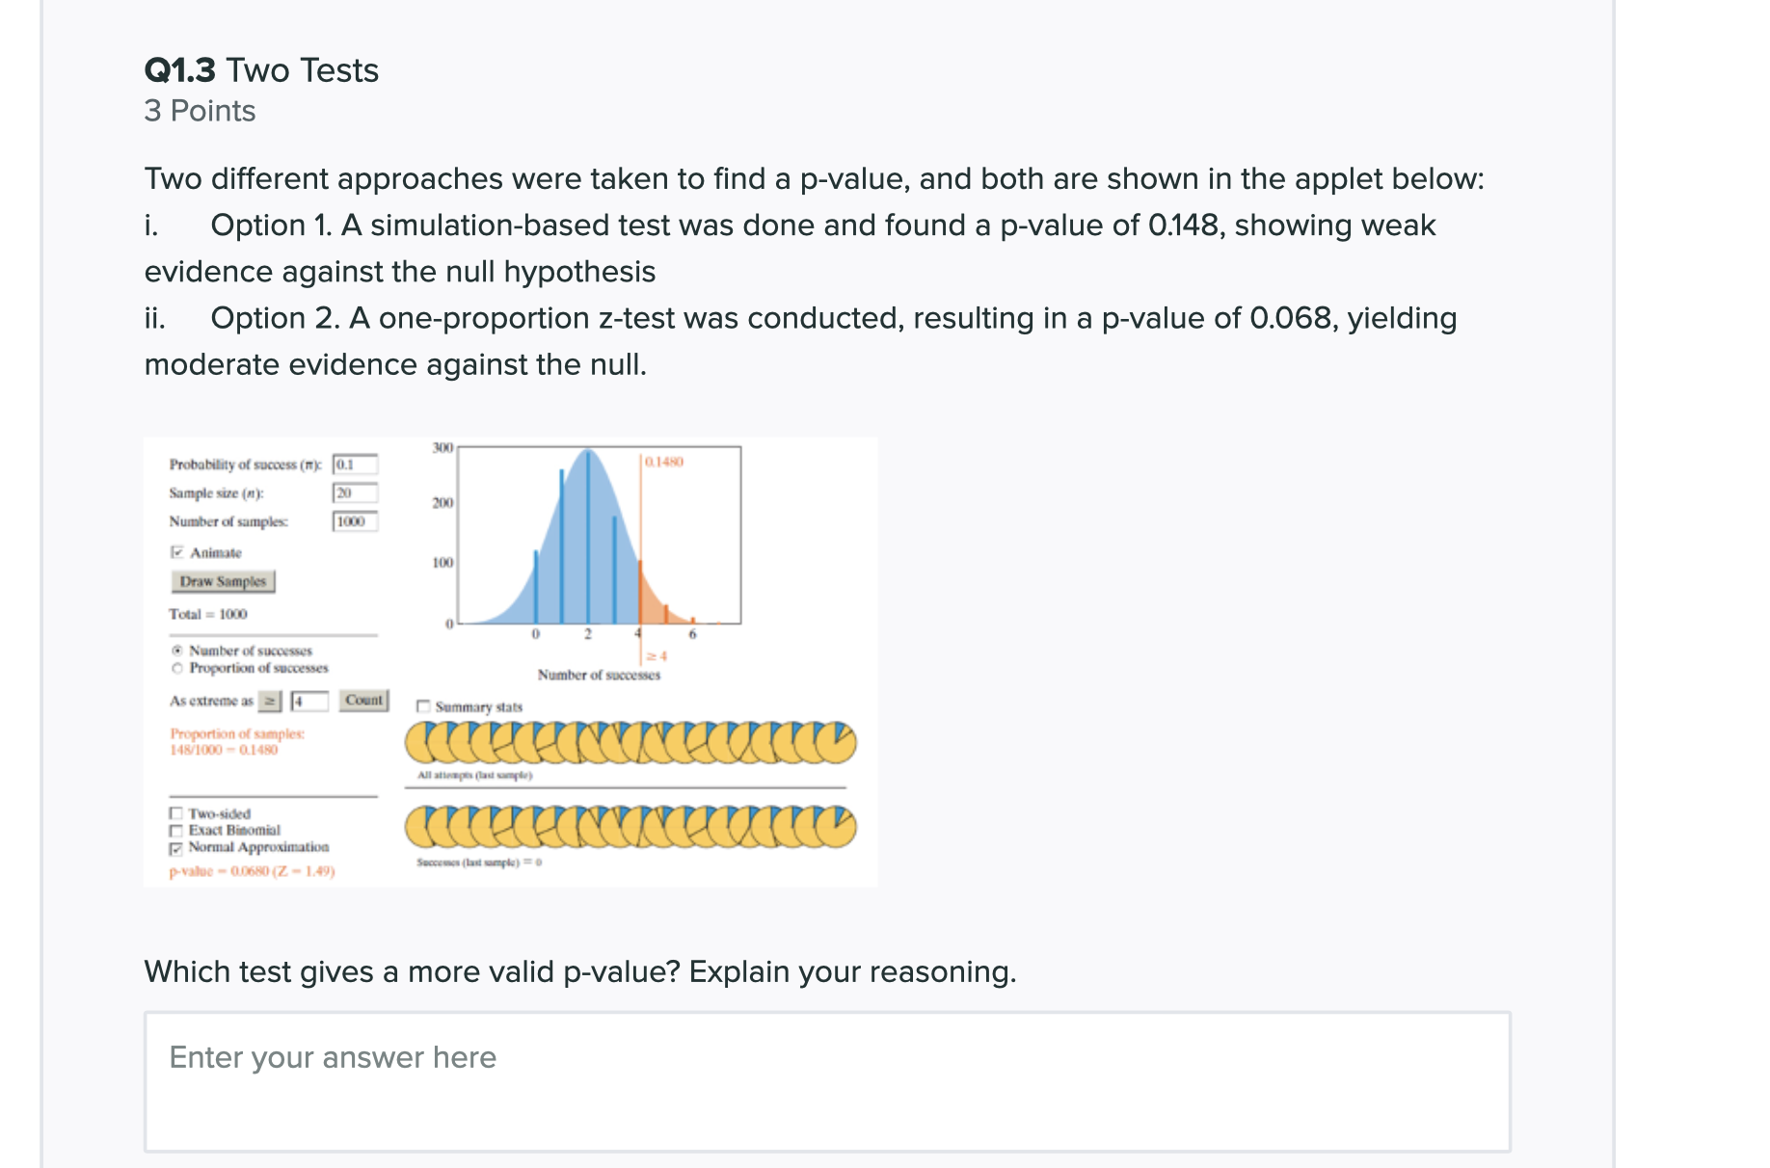
Task: Click the Count button
Action: click(364, 700)
